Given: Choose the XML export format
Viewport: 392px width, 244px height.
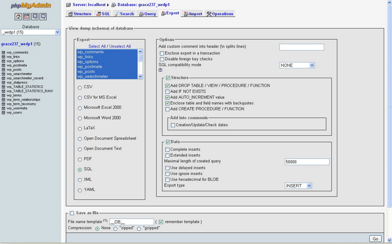Looking at the screenshot, I should pyautogui.click(x=80, y=180).
